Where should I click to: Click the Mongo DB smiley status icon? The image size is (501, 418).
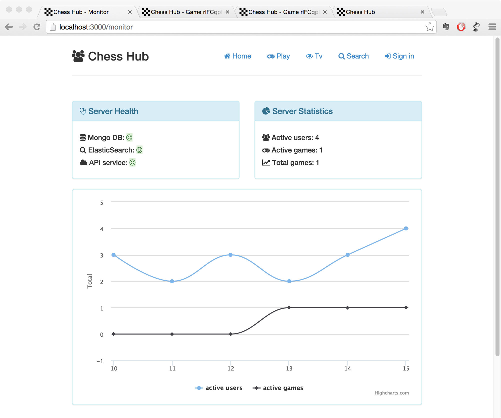(x=129, y=137)
